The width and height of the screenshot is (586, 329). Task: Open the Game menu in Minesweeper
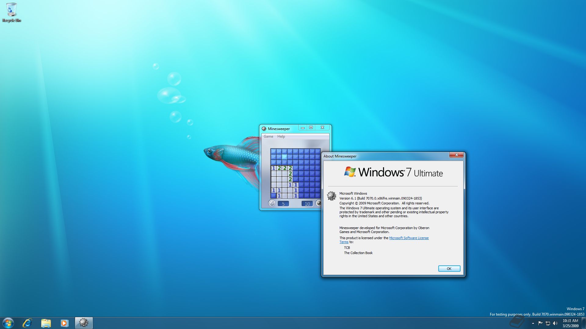tap(268, 136)
